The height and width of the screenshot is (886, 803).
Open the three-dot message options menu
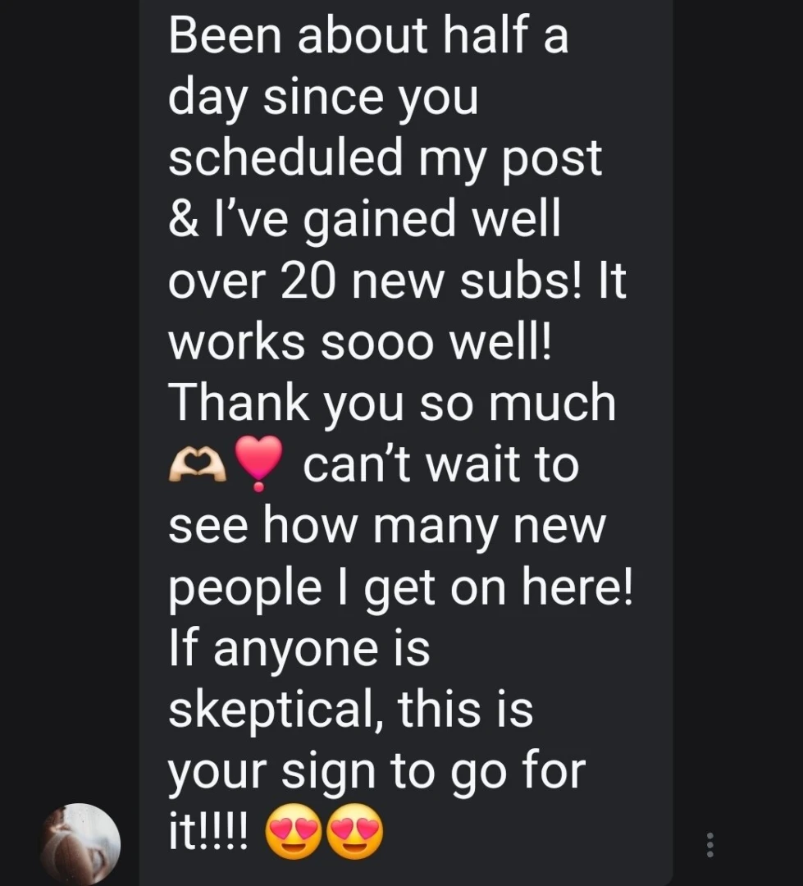click(710, 845)
